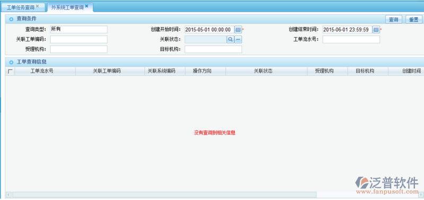Screen dimensions: 424x200
Task: Click the horizontal scrollbar at bottom
Action: 164,194
